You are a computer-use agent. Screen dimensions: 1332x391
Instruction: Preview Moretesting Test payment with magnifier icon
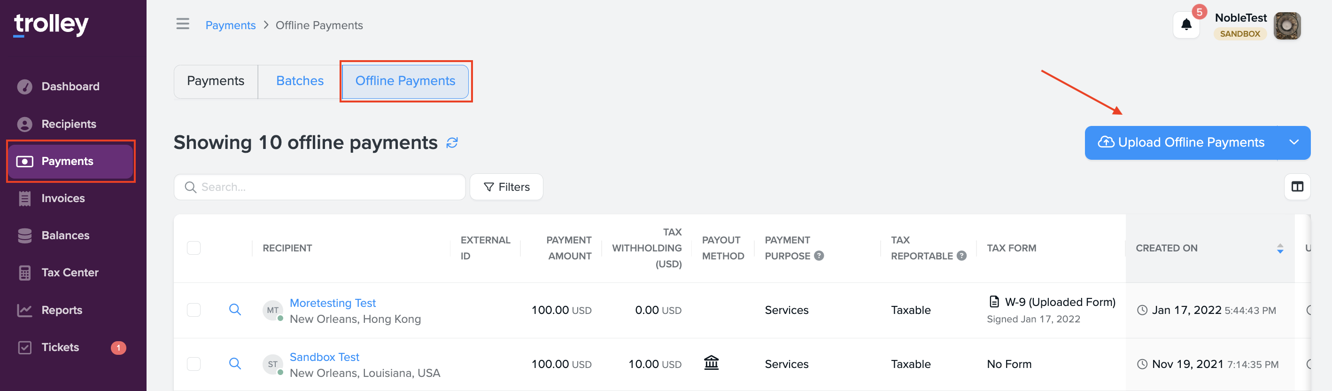pos(236,310)
